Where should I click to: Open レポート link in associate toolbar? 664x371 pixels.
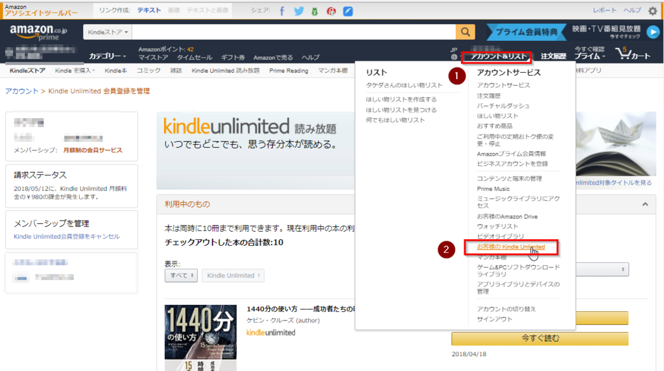605,10
